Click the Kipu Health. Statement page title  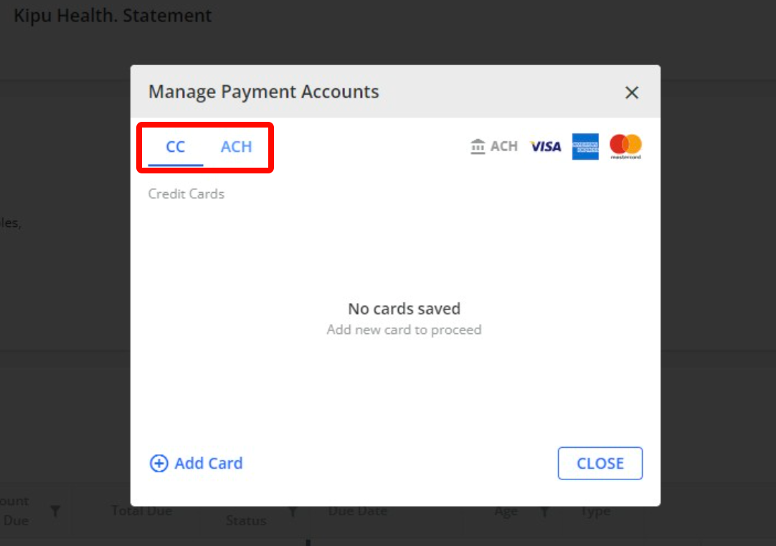[x=113, y=15]
